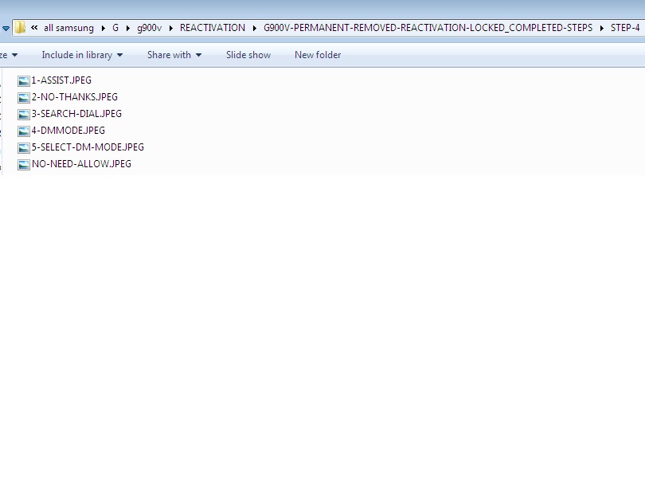
Task: Expand subfolders arrow after G
Action: pos(128,29)
